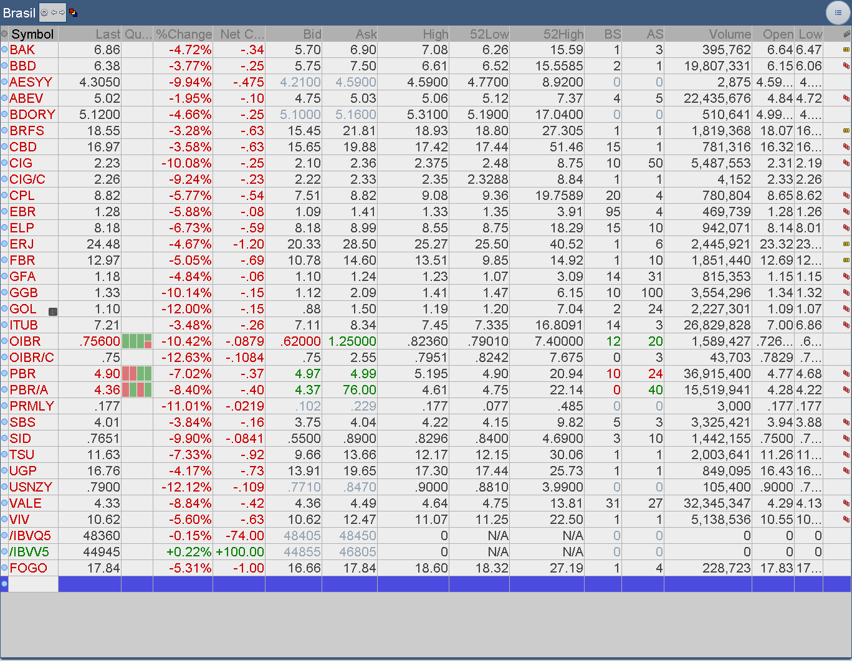Image resolution: width=852 pixels, height=661 pixels.
Task: Click the red option icon on PBR row
Action: pyautogui.click(x=846, y=374)
